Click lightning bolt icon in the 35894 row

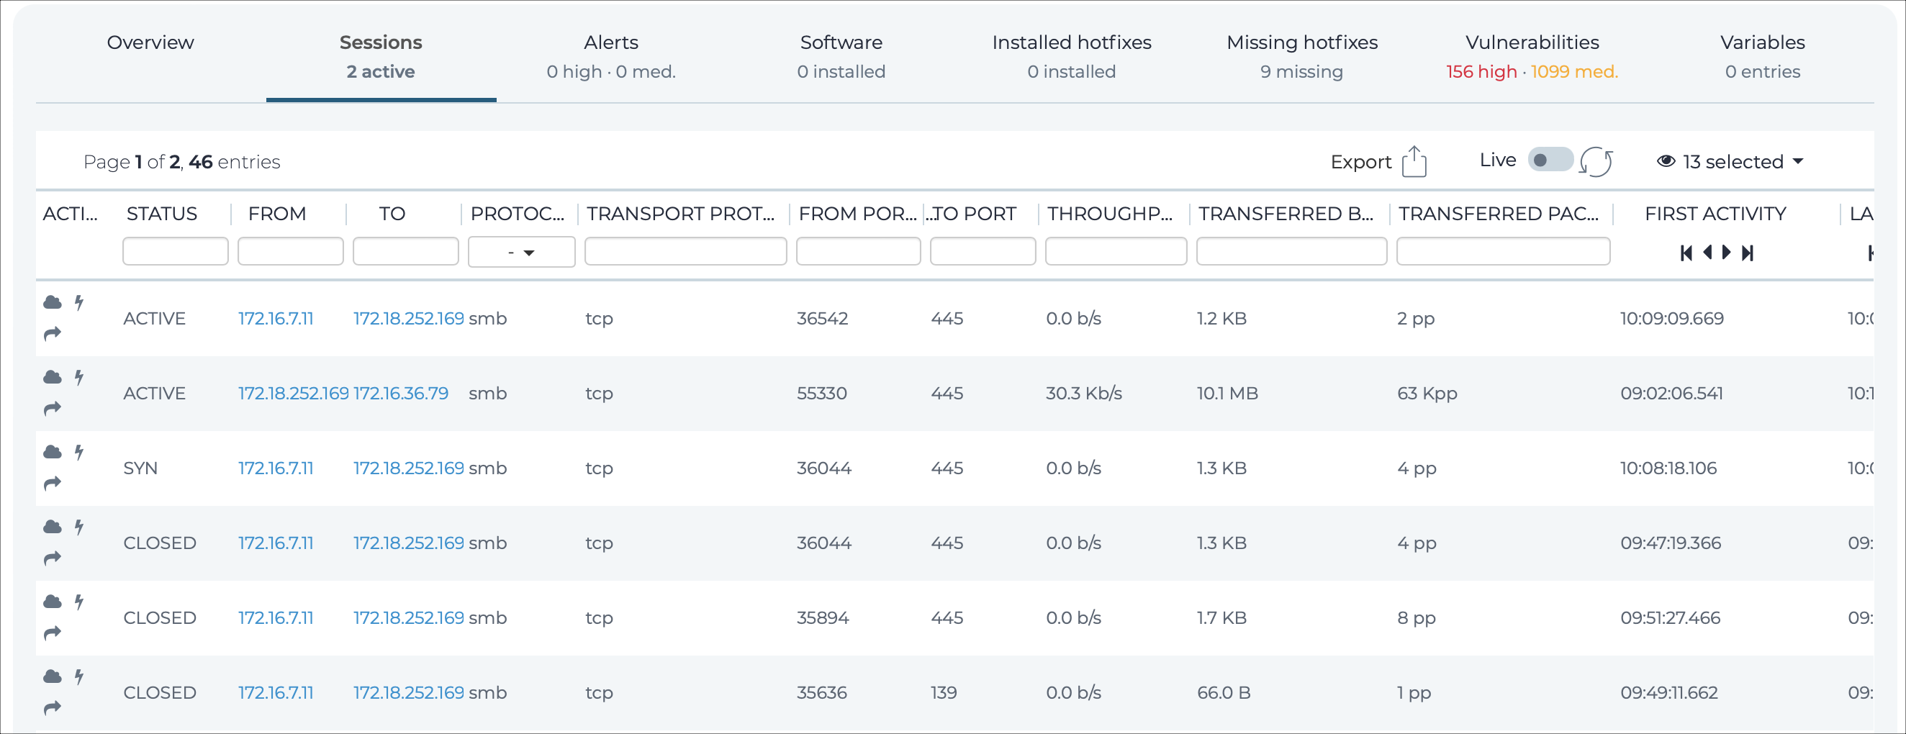pos(79,601)
